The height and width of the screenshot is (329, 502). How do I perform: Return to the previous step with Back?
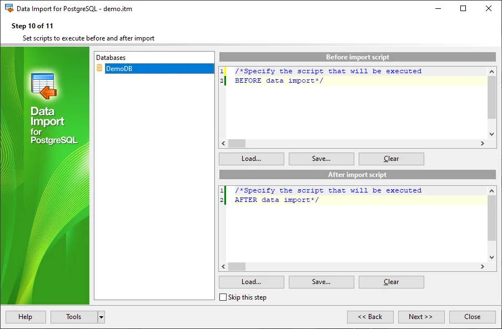point(370,317)
